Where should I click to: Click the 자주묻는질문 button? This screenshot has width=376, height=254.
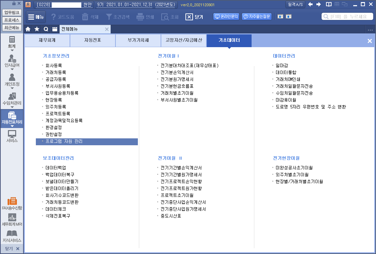click(x=257, y=17)
